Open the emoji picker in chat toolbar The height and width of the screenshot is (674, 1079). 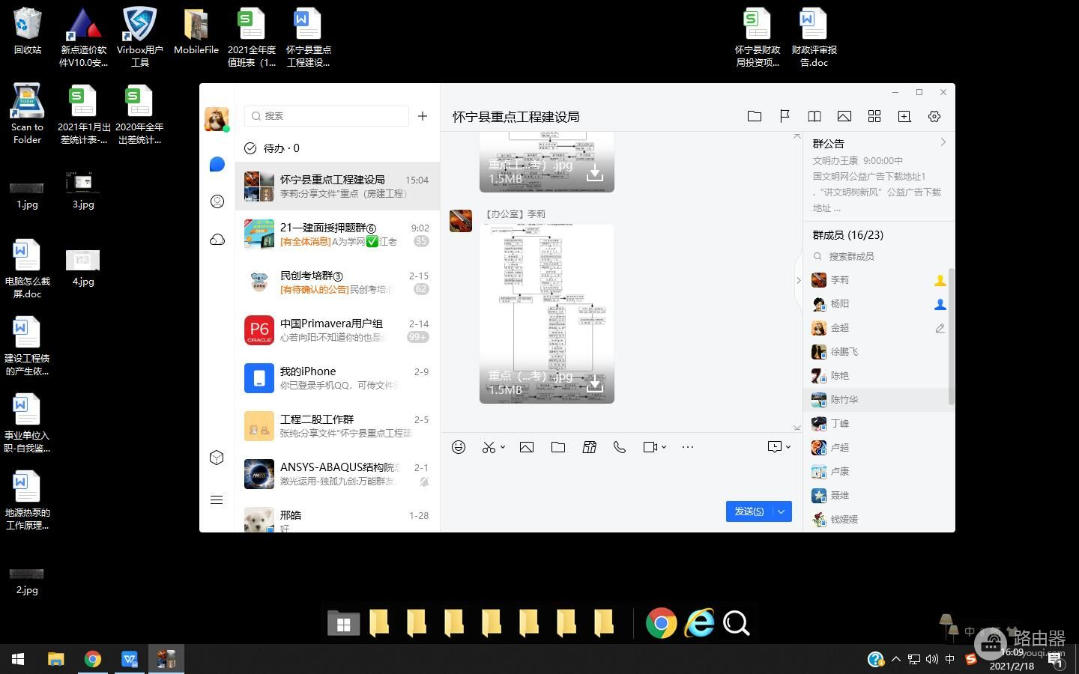459,447
